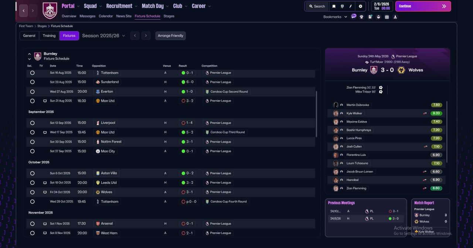Viewport: 473px width, 248px height.
Task: Click the Burnley club crest logo
Action: (x=50, y=11)
